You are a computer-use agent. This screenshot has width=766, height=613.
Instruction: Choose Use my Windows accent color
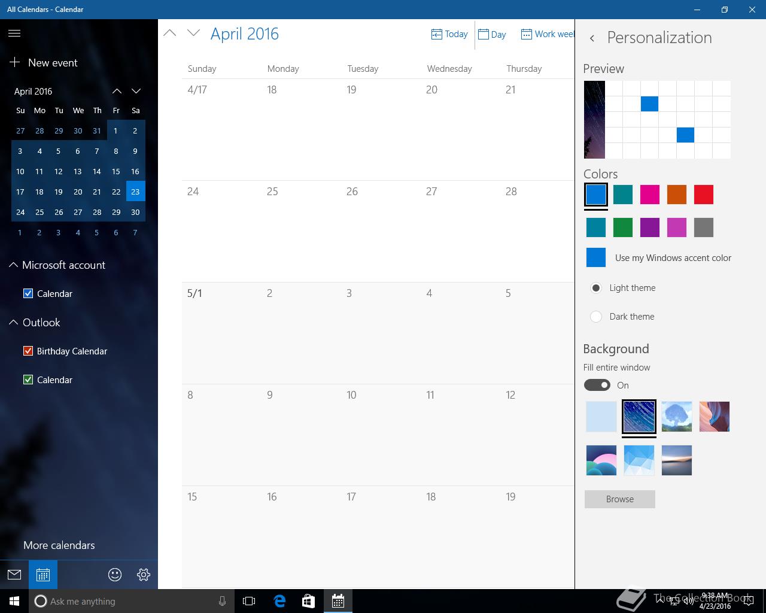coord(658,258)
